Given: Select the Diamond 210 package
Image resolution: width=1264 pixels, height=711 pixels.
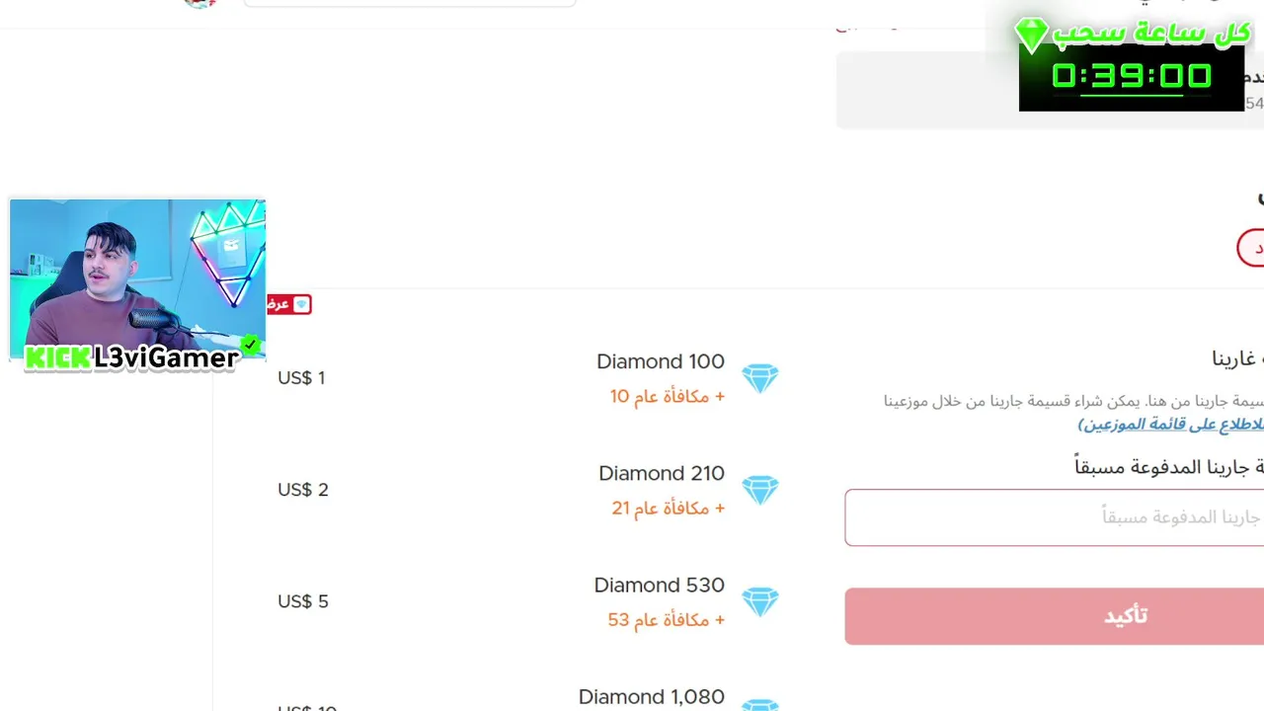Looking at the screenshot, I should (x=661, y=474).
